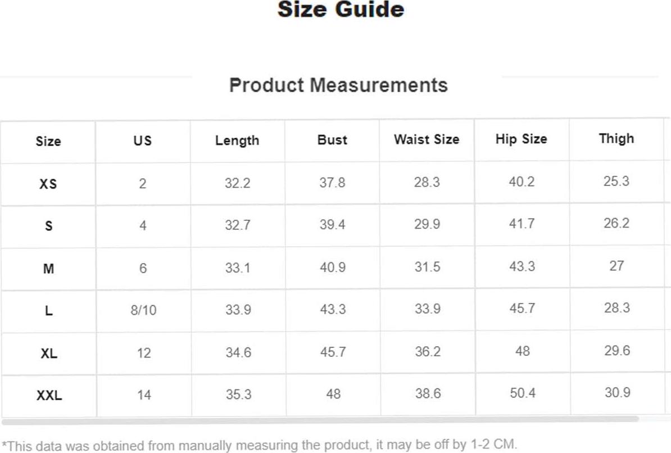Click the Size Guide title

coord(341,10)
